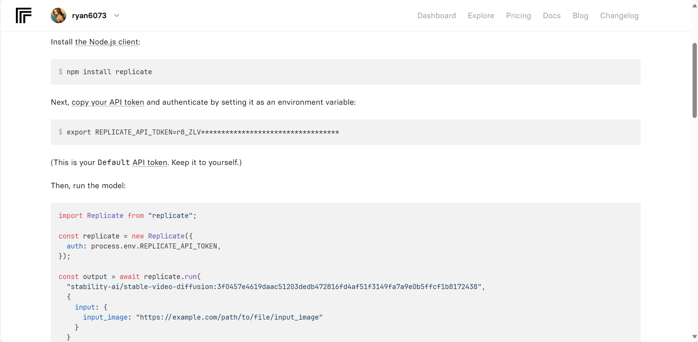698x342 pixels.
Task: Click the export REPLICATE_API_TOKEN command line
Action: click(203, 132)
